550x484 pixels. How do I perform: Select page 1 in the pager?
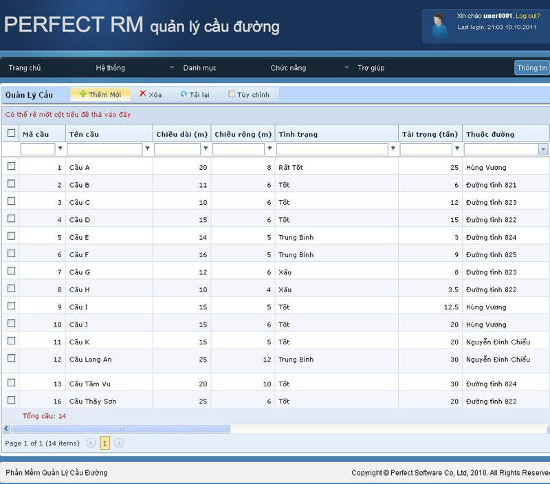point(105,443)
